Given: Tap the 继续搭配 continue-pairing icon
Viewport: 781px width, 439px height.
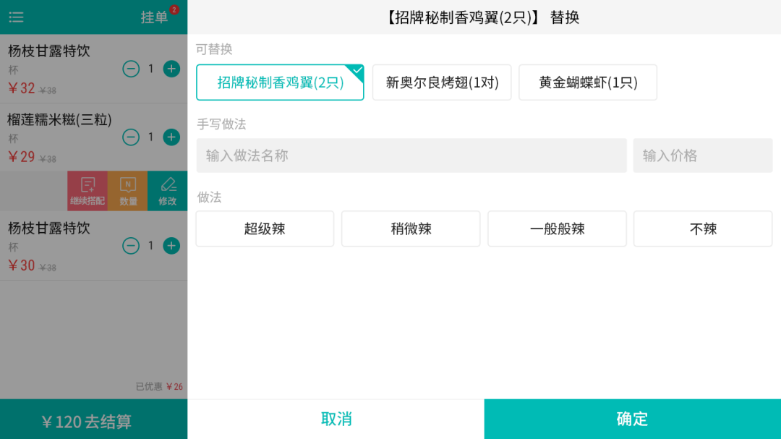Looking at the screenshot, I should click(88, 191).
